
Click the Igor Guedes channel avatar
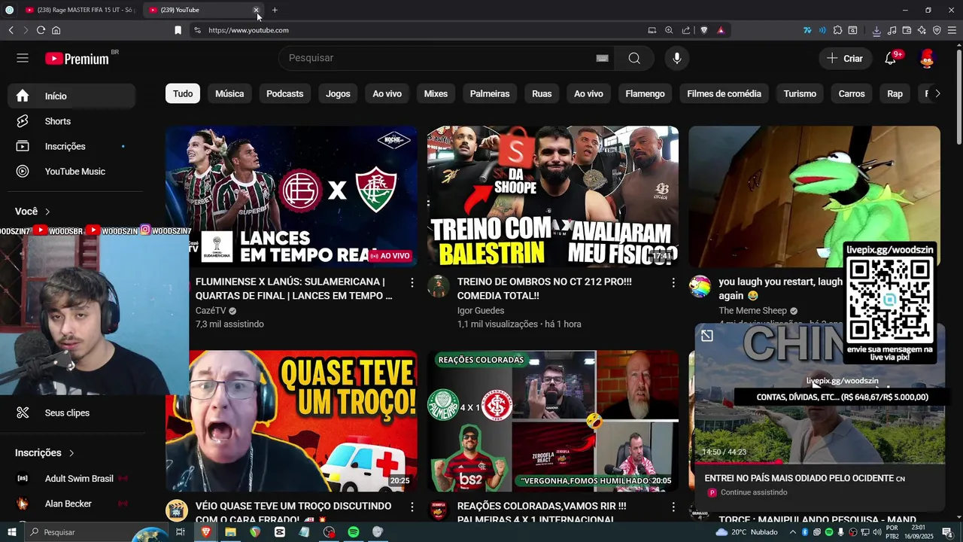click(x=438, y=286)
